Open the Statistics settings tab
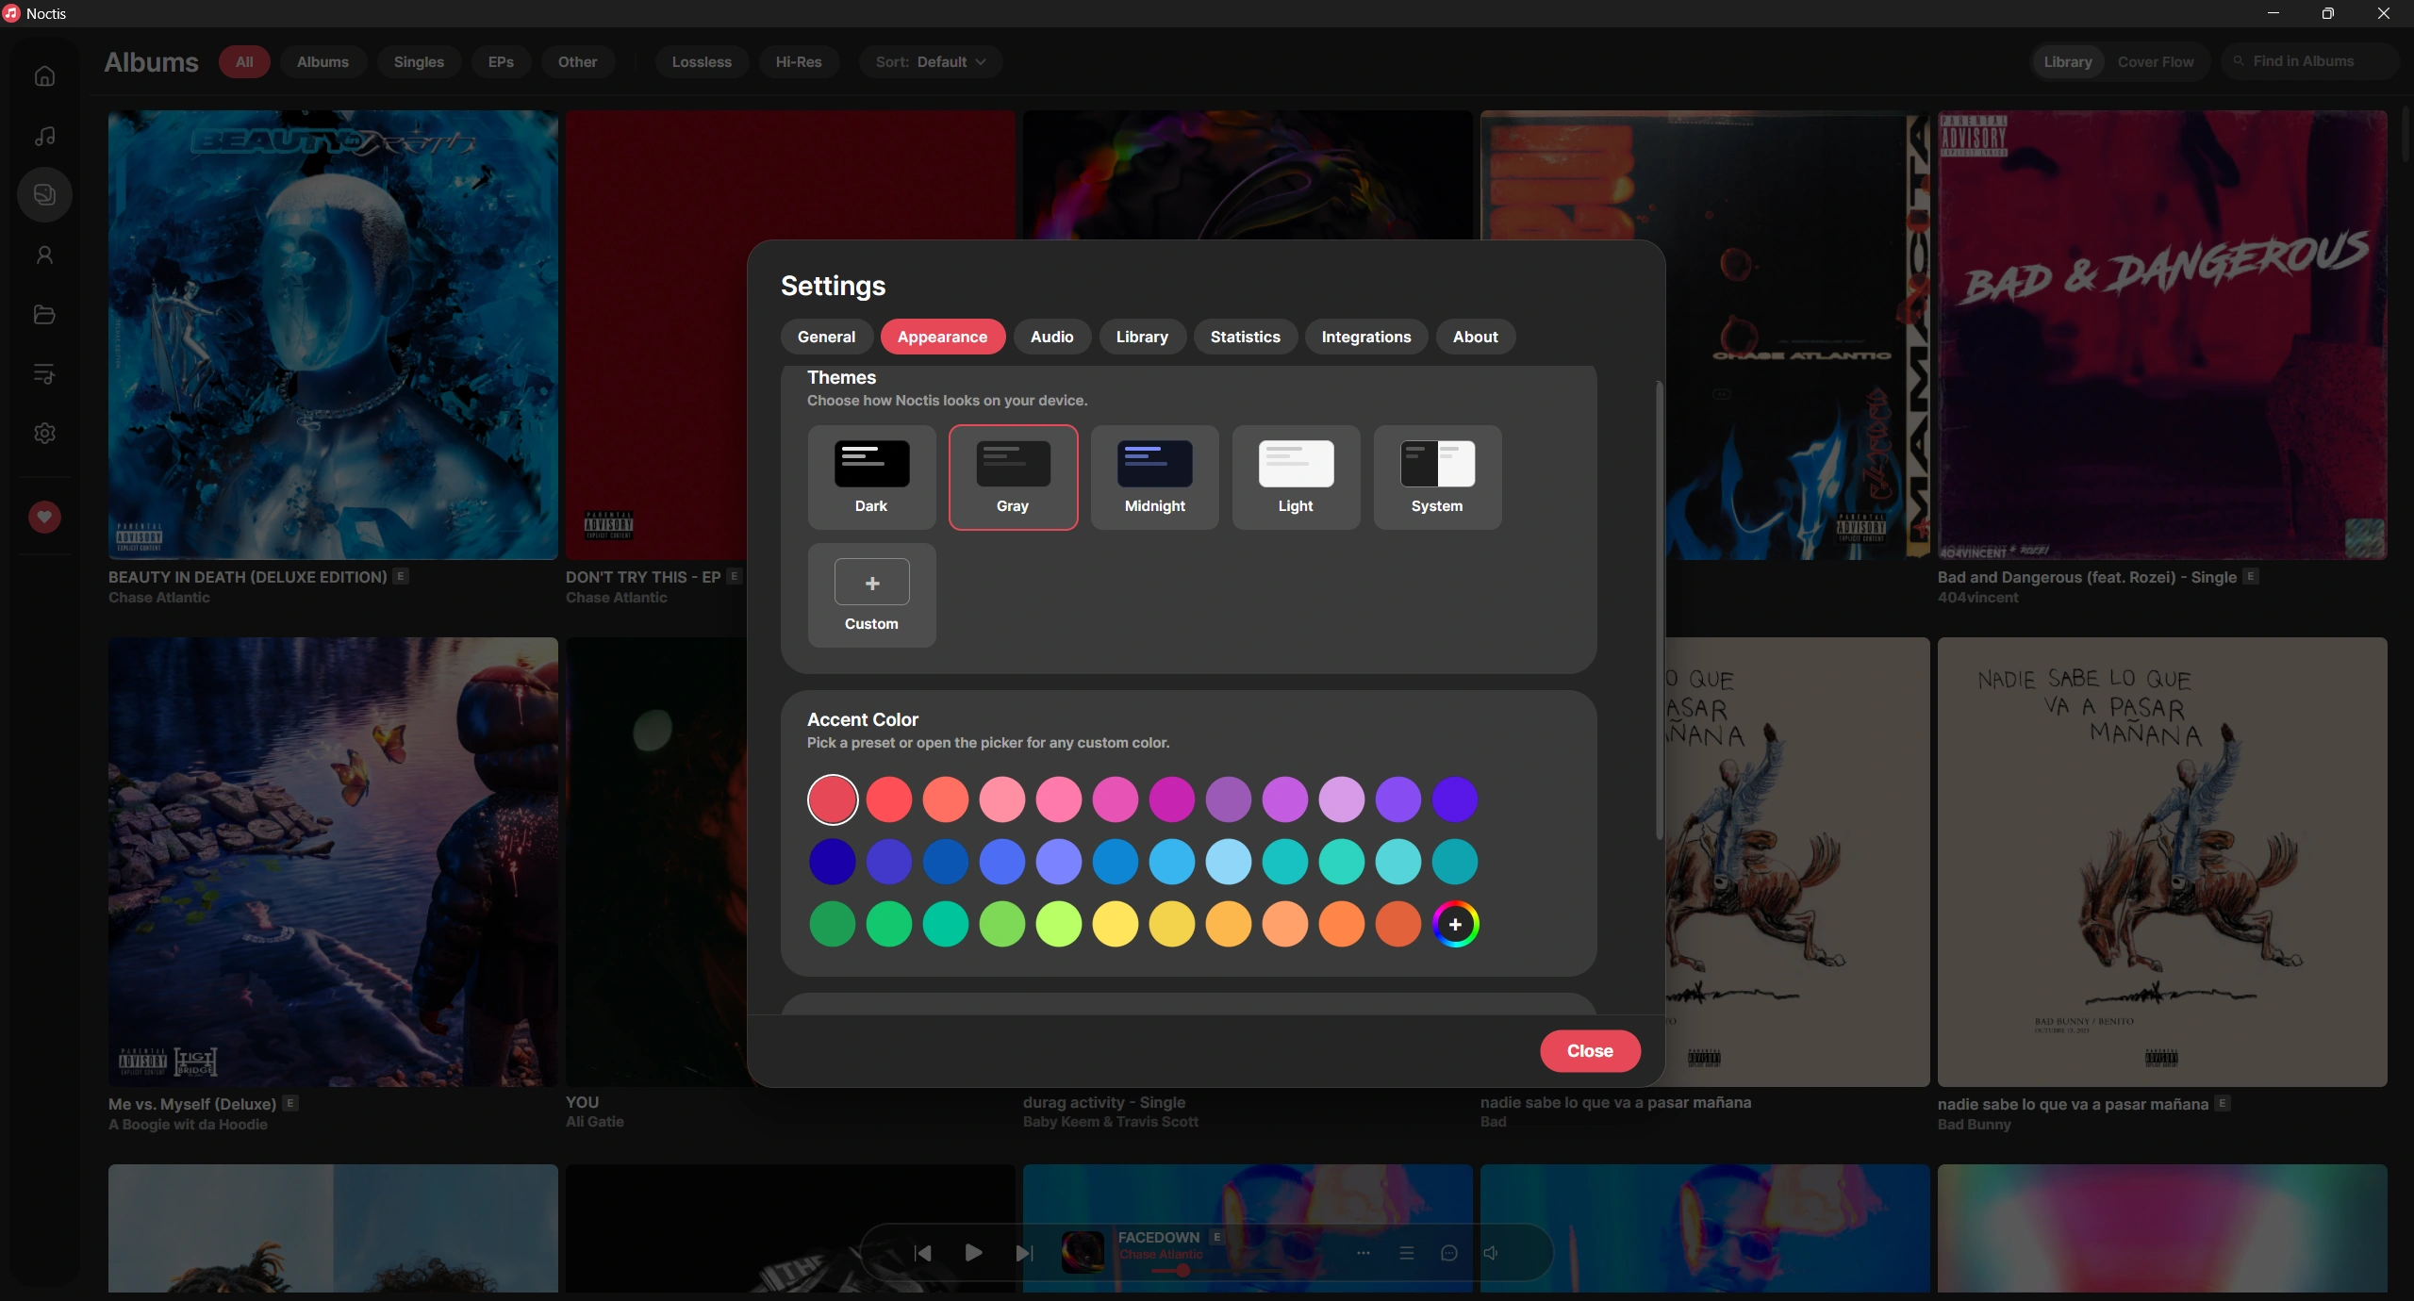This screenshot has width=2414, height=1301. [1245, 337]
